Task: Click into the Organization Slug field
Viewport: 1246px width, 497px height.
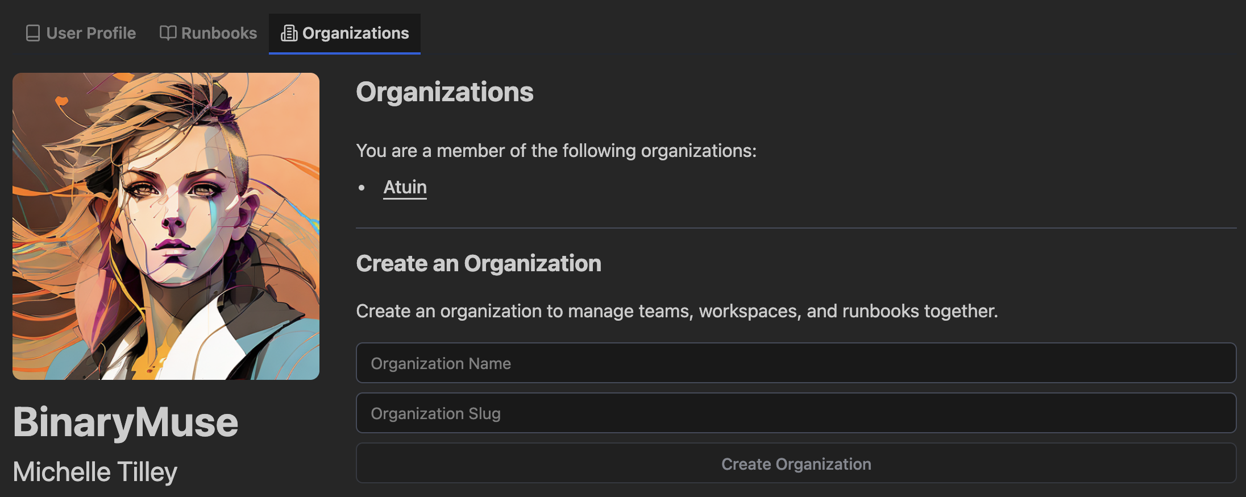Action: [796, 413]
